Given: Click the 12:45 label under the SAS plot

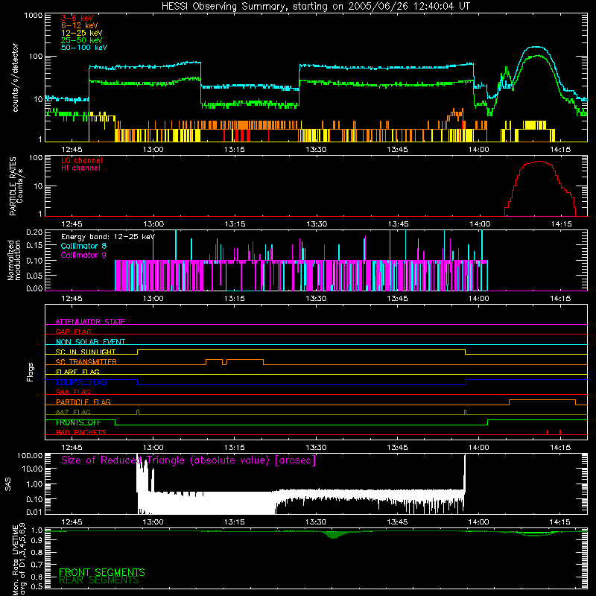Looking at the screenshot, I should pyautogui.click(x=72, y=522).
